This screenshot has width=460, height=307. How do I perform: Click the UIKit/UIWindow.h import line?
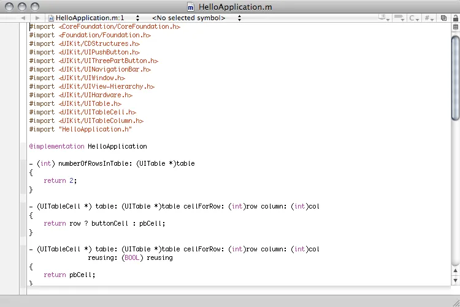77,78
